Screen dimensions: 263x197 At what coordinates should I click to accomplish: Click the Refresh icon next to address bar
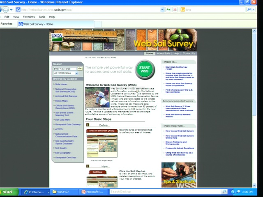tap(168, 9)
